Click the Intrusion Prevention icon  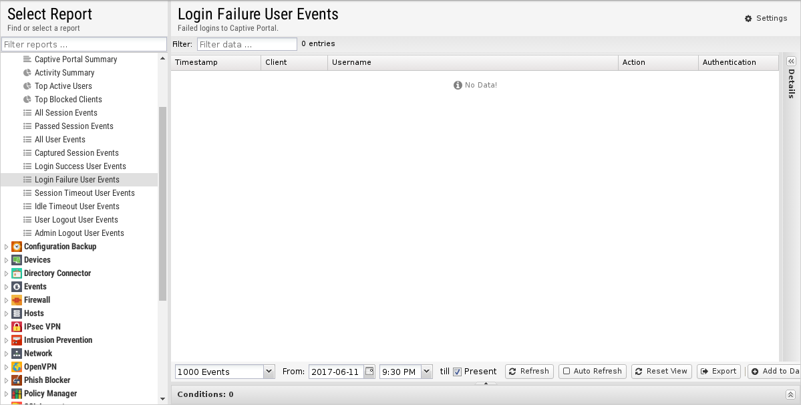[17, 340]
